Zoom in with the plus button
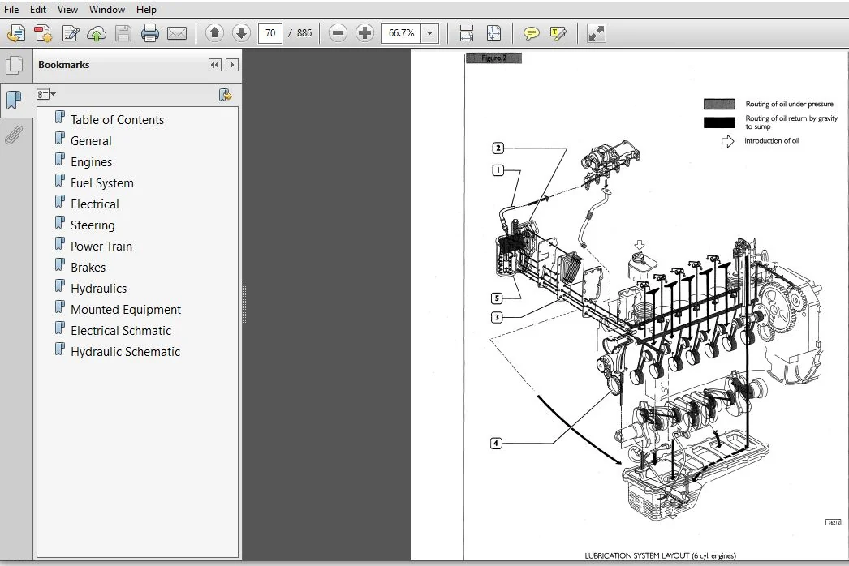Screen dimensions: 849x566 365,33
